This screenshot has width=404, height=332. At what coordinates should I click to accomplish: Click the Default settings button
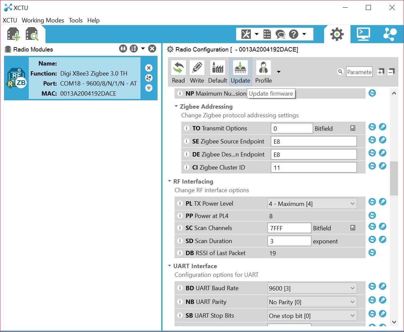pyautogui.click(x=218, y=72)
